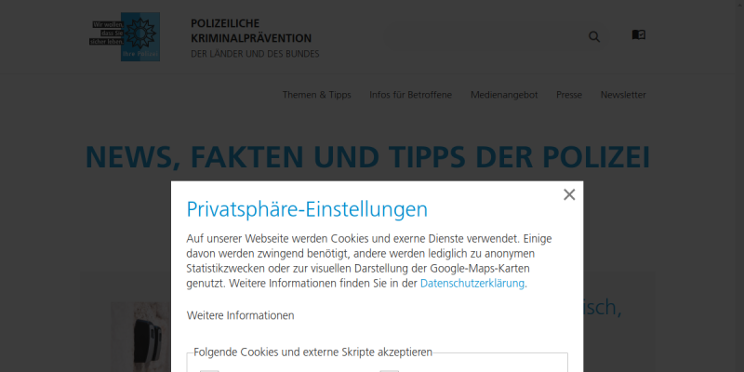Screen dimensions: 744x372
Task: Click the Polizeiliche Kriminalprävention site title
Action: coord(251,31)
